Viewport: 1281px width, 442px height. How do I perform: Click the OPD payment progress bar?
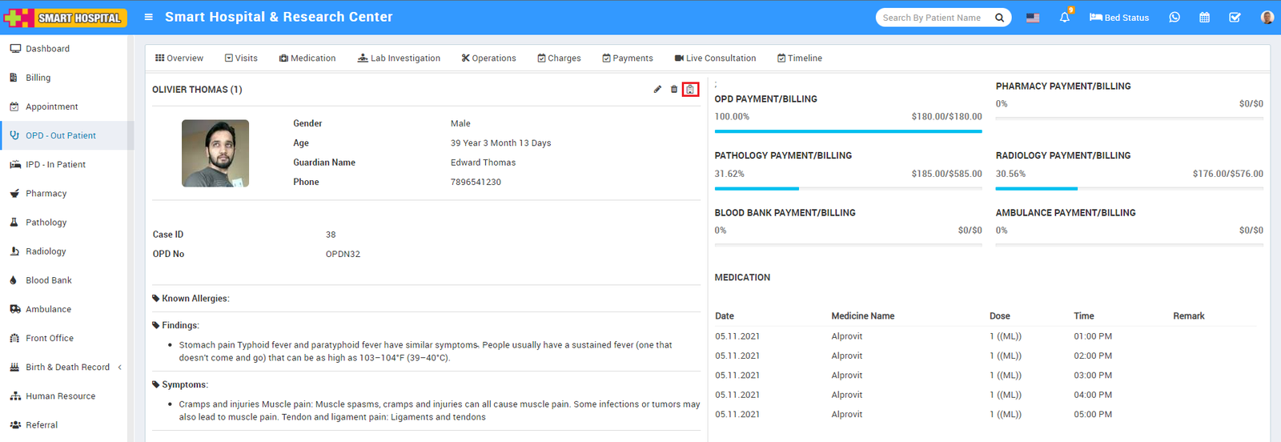point(848,131)
